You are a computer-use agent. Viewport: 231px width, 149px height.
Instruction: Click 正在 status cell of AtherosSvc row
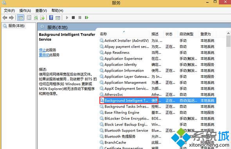[x=170, y=95]
